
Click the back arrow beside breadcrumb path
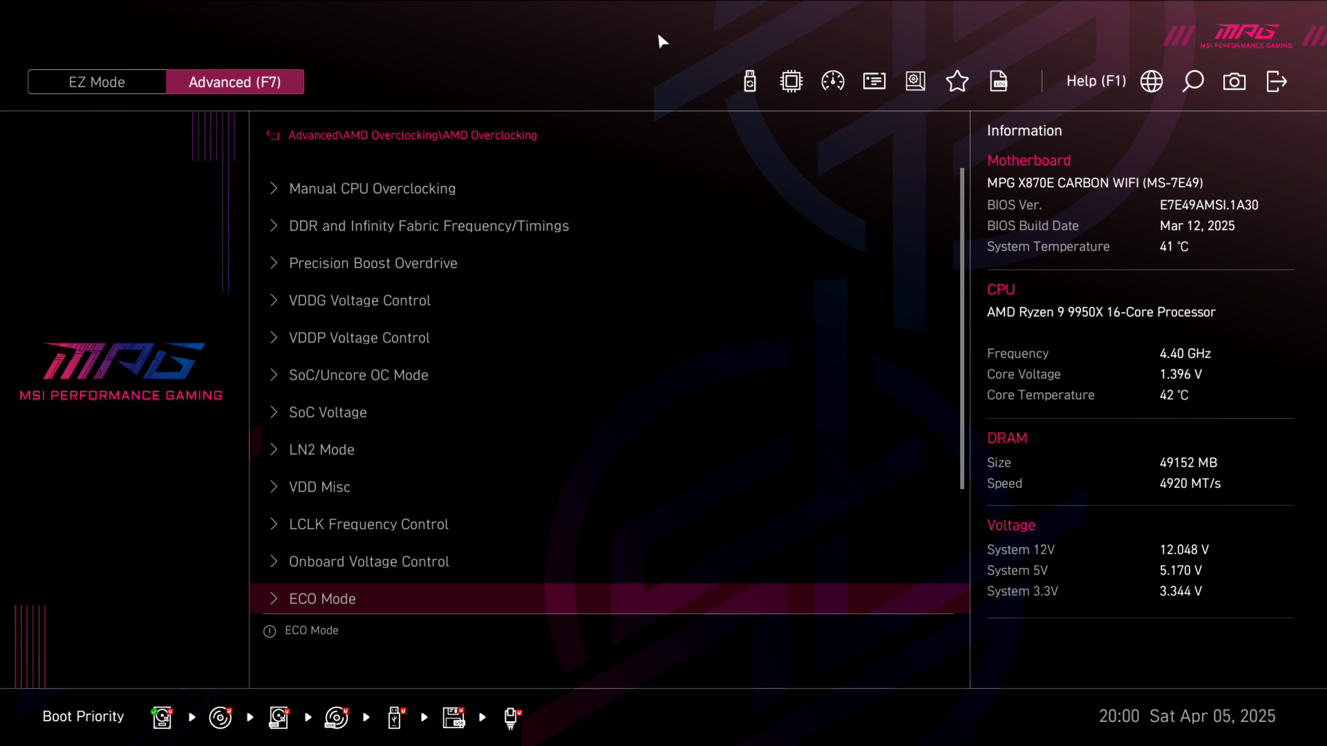(273, 135)
